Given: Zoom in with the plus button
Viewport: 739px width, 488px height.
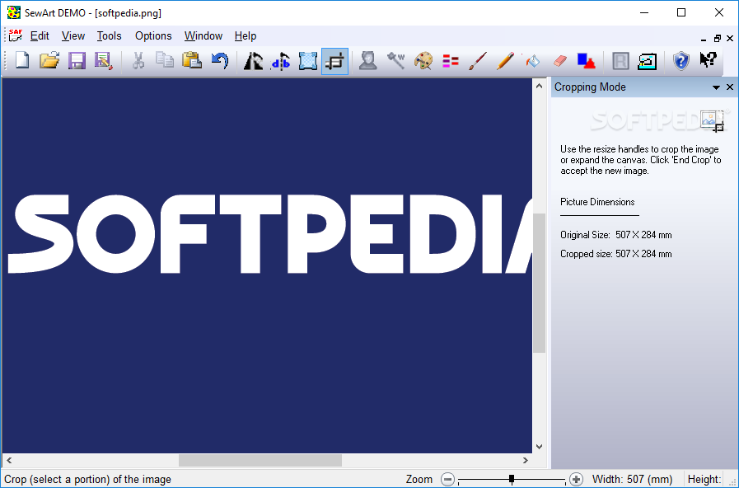Looking at the screenshot, I should click(576, 480).
